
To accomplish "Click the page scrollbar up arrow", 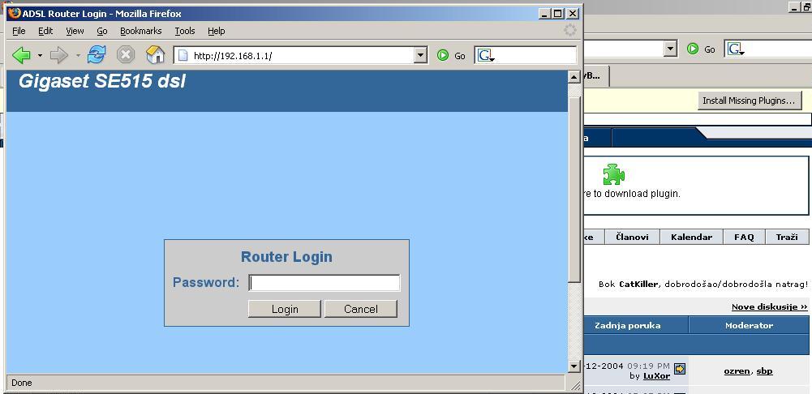I will [x=574, y=77].
